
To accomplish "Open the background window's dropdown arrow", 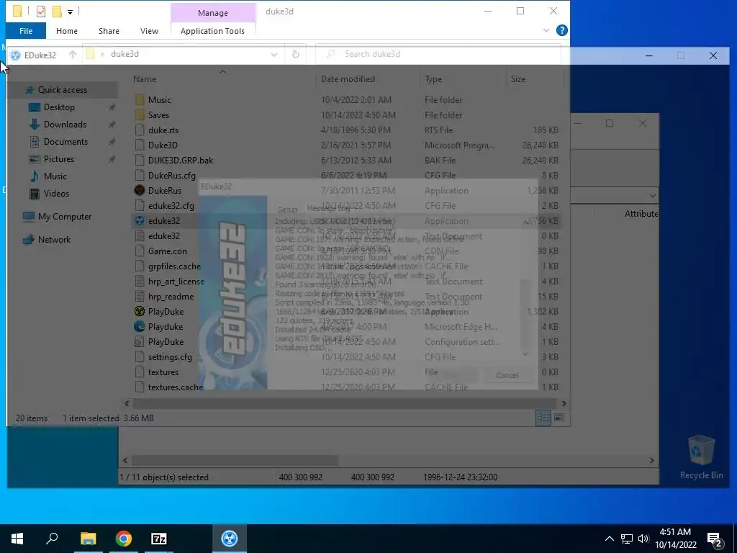I will [652, 195].
